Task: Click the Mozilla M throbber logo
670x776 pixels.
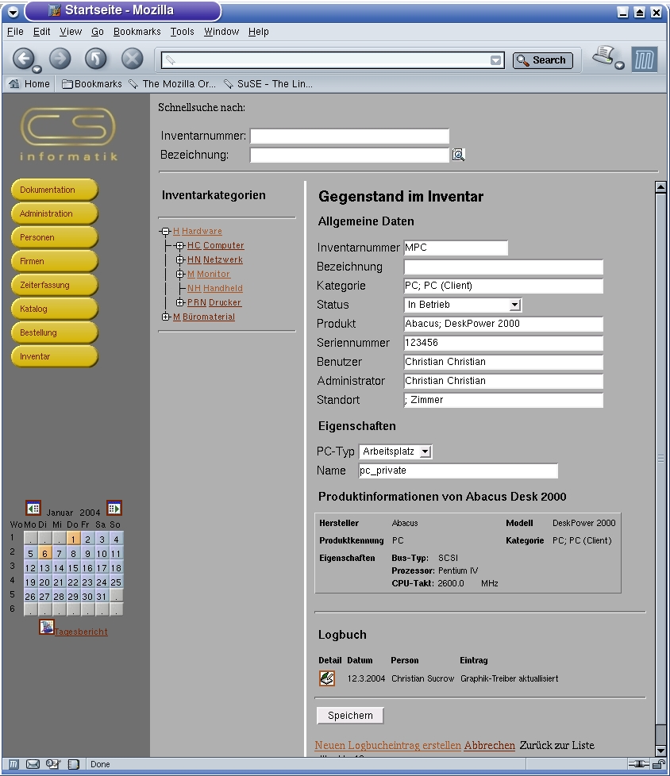Action: 645,60
